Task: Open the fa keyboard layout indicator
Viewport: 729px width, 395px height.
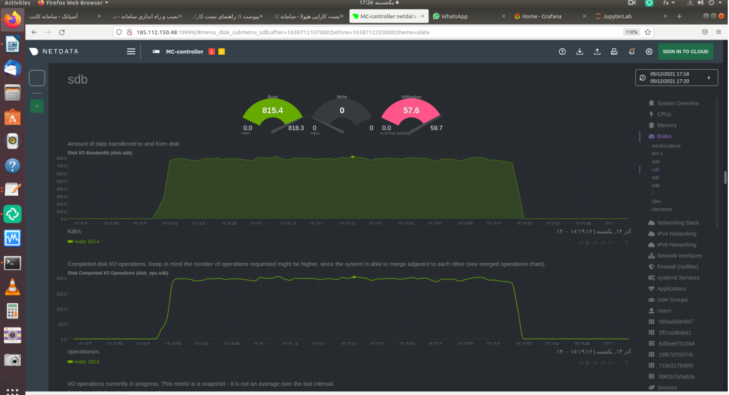Action: (x=669, y=3)
